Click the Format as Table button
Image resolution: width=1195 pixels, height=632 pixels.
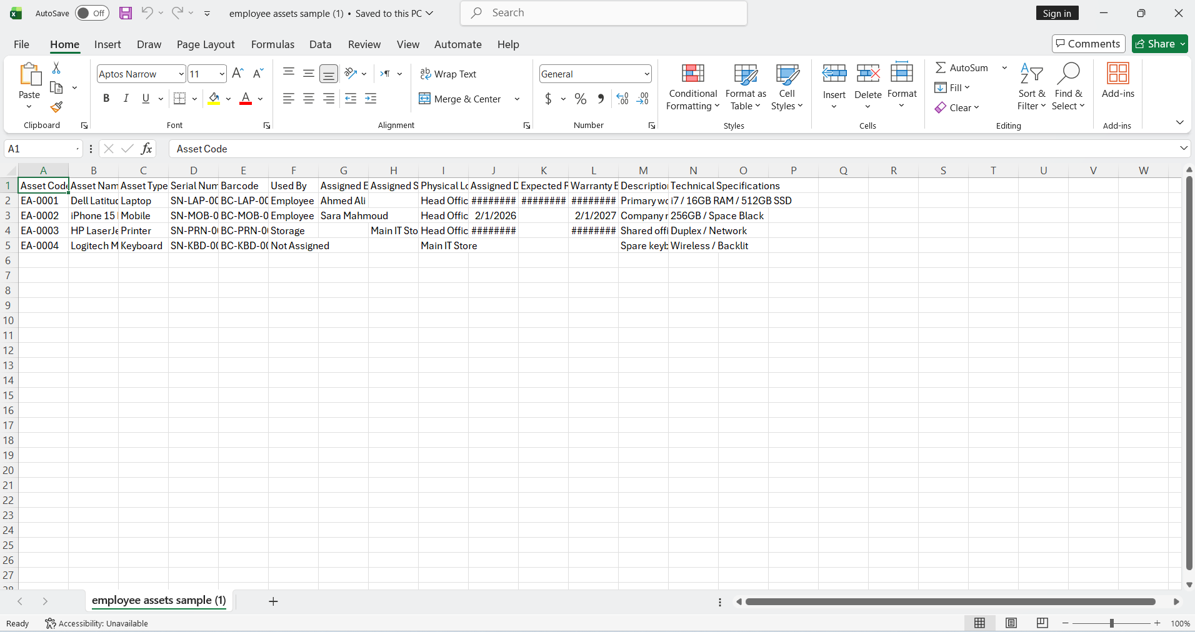tap(746, 87)
